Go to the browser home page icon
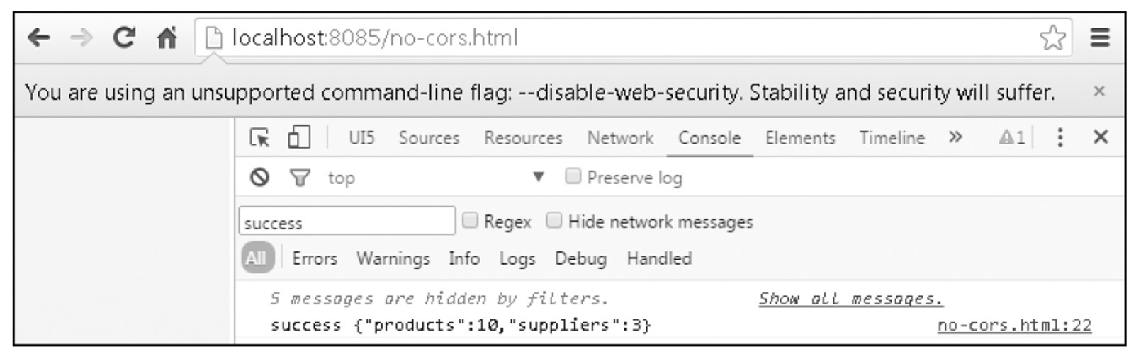This screenshot has width=1141, height=361. (x=167, y=38)
